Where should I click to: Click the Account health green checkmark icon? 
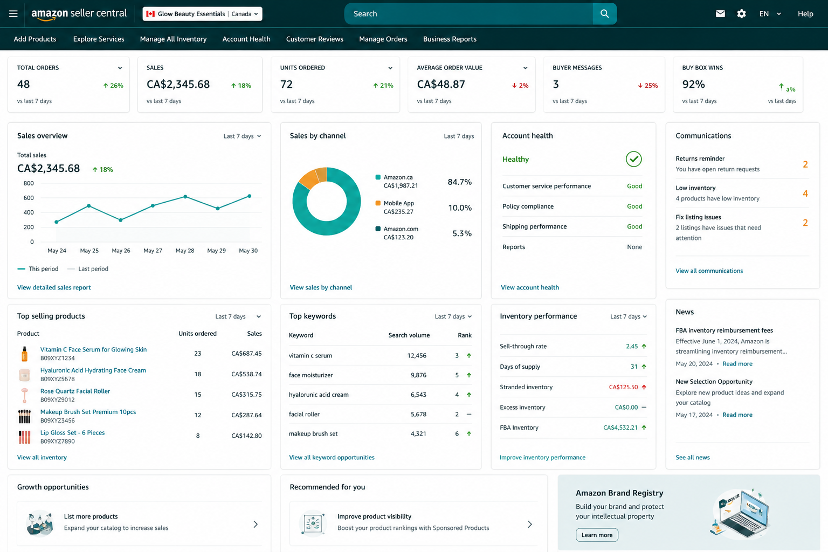634,159
